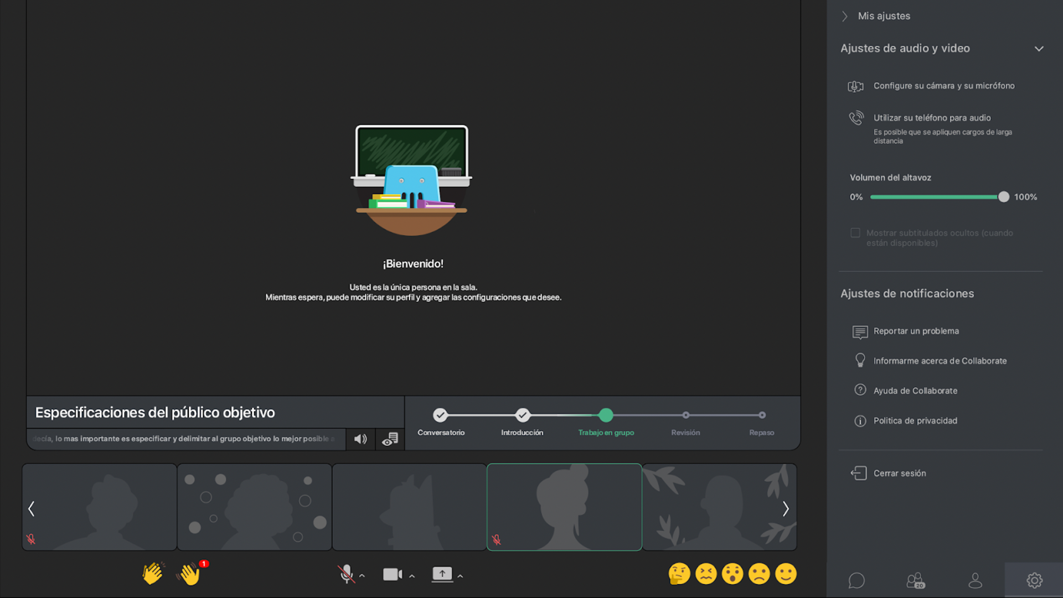Open microphone options caret menu
The width and height of the screenshot is (1063, 598).
362,576
